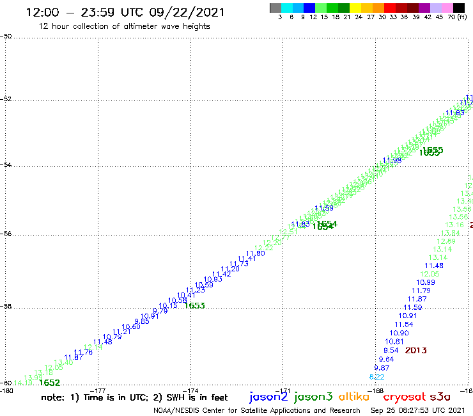Click the '-54' latitude axis label
Image resolution: width=473 pixels, height=416 pixels.
[6, 165]
